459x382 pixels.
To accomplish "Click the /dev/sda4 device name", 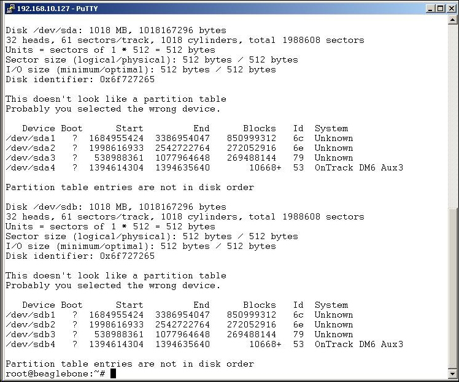I will (31, 168).
